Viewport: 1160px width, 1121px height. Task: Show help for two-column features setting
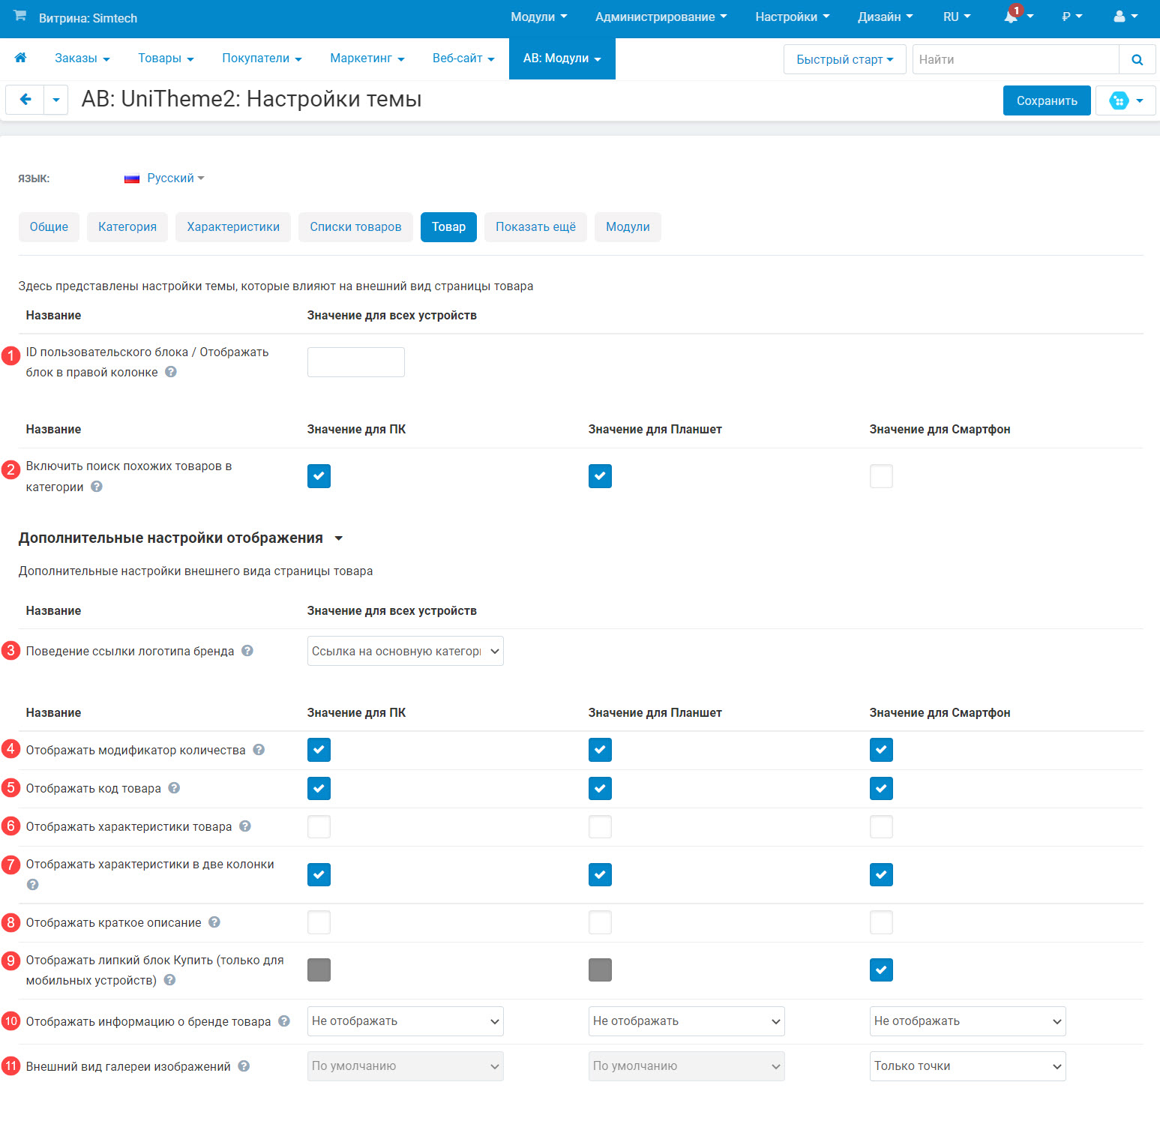pos(33,885)
